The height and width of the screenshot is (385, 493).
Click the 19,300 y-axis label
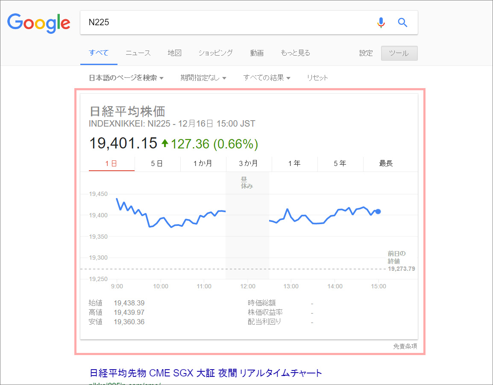(x=98, y=258)
